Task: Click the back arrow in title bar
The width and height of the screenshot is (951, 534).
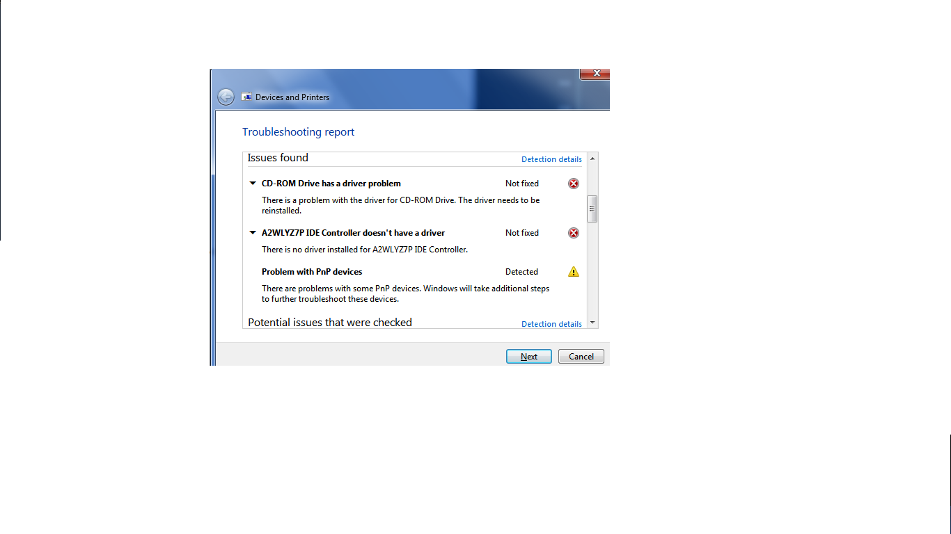Action: [x=226, y=97]
